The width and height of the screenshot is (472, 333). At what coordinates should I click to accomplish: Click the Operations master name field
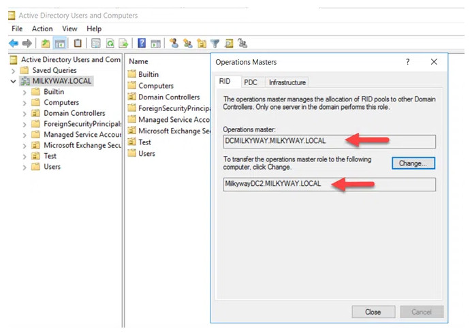point(329,141)
